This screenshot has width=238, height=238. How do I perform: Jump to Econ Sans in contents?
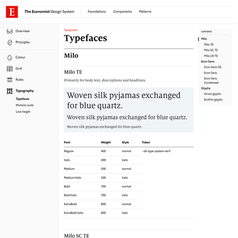(208, 61)
